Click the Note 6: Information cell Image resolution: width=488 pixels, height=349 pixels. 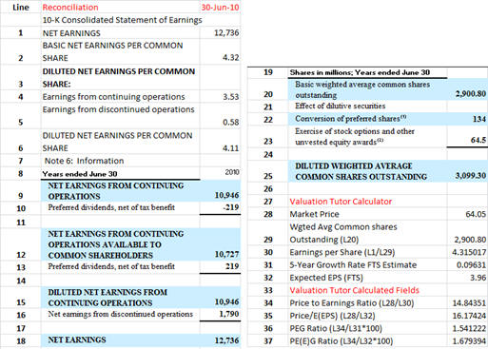coord(120,161)
